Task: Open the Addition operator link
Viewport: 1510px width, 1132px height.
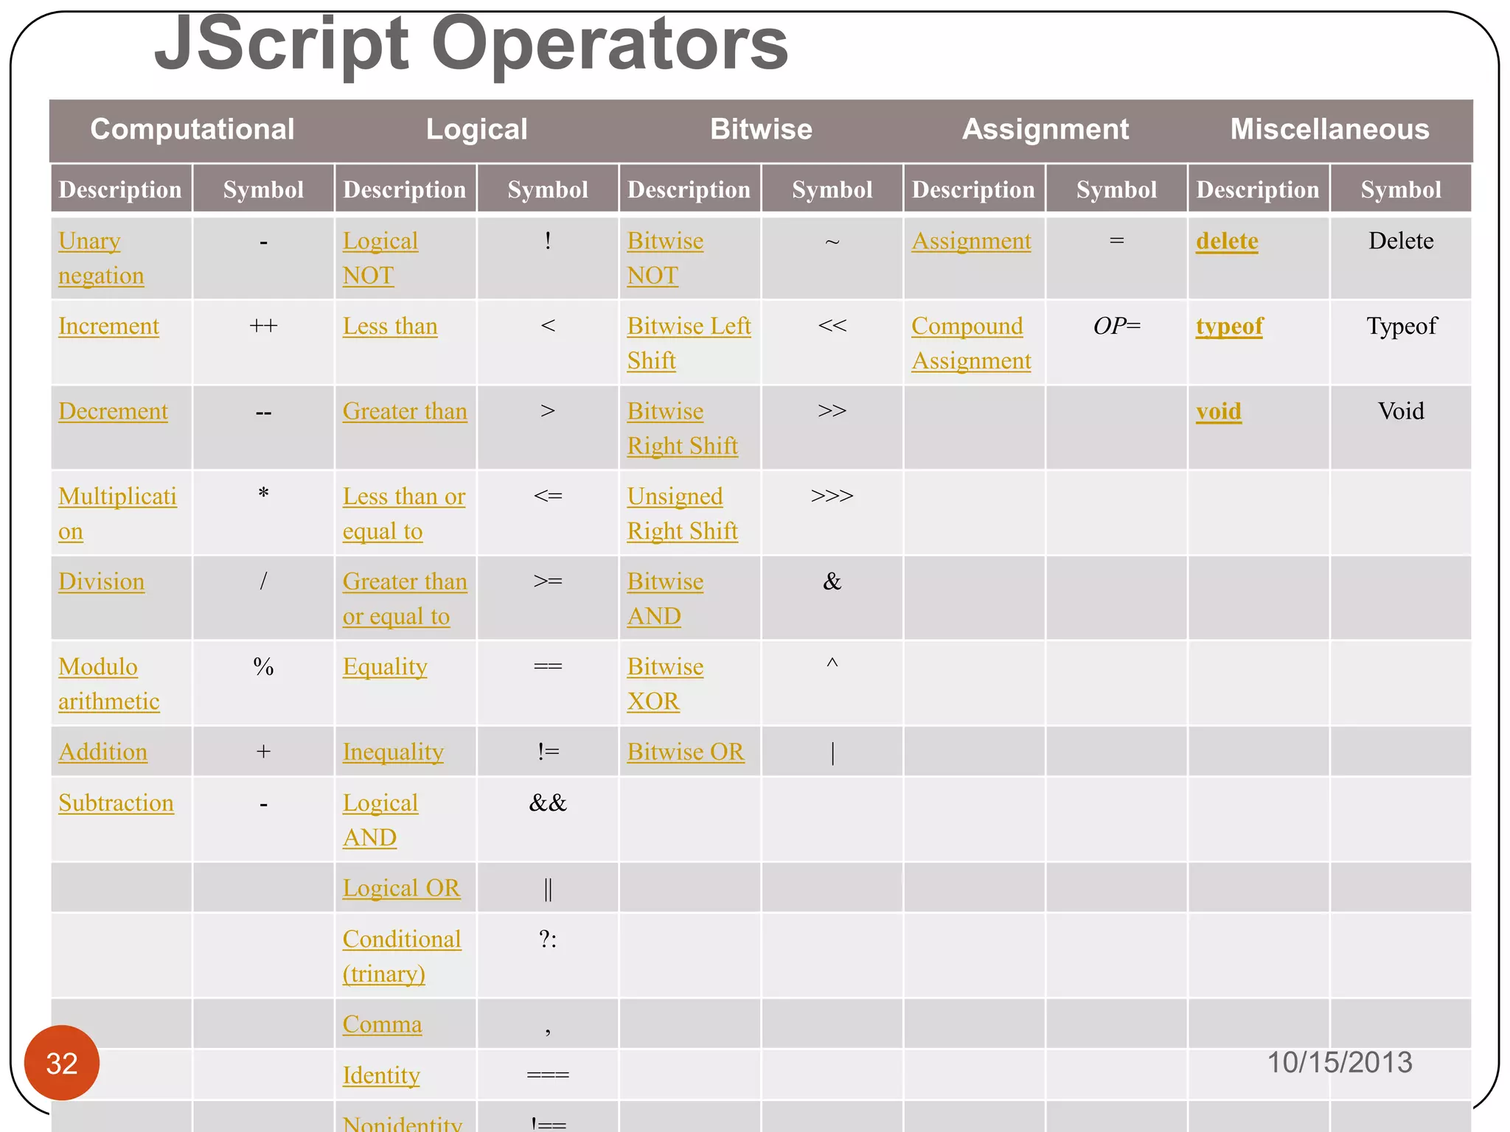Action: (x=102, y=752)
